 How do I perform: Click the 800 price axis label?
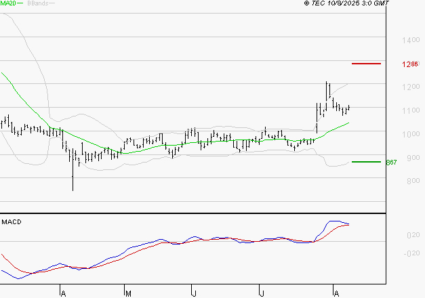click(413, 181)
